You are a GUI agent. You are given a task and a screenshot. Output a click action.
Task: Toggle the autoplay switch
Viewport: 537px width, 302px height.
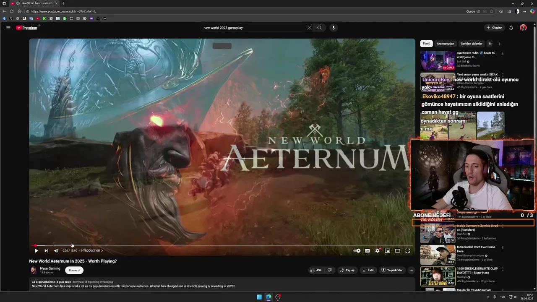(357, 251)
